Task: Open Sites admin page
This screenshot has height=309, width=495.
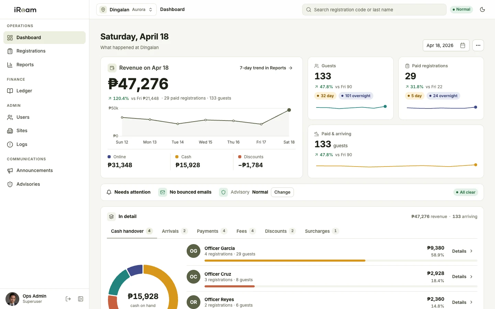Action: (x=44, y=130)
